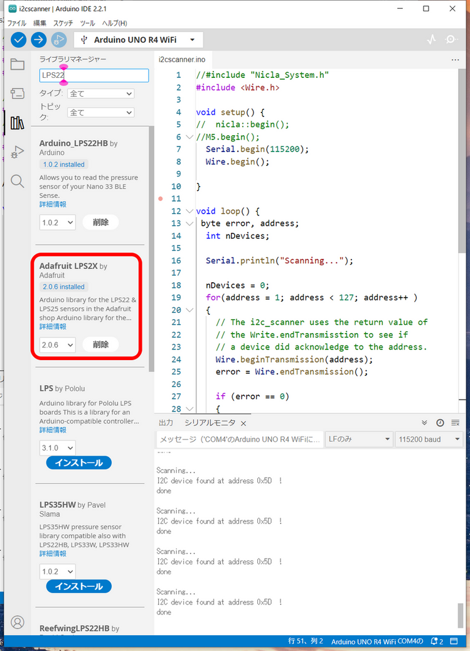Screen dimensions: 470x651
Task: Click the breakpoint dot at line 11
Action: click(161, 199)
